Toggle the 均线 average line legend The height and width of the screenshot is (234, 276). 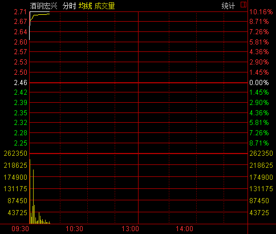tap(86, 6)
